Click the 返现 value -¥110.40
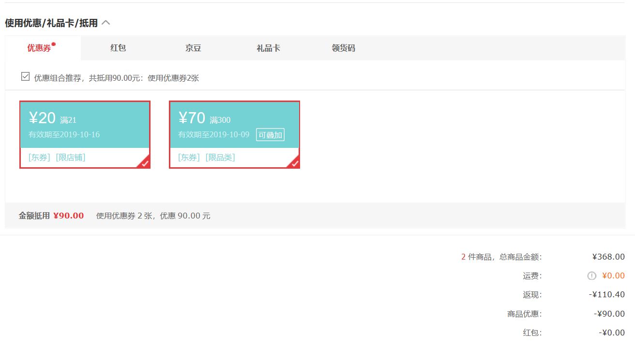This screenshot has height=348, width=635. point(607,294)
